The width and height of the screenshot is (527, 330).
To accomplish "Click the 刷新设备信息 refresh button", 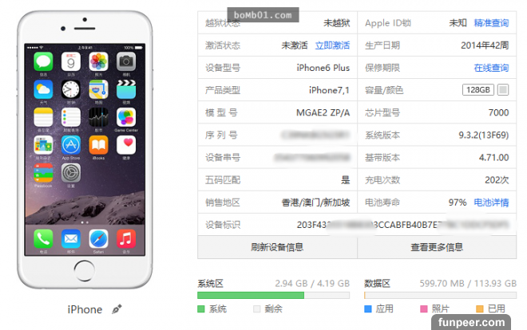I will coord(277,247).
